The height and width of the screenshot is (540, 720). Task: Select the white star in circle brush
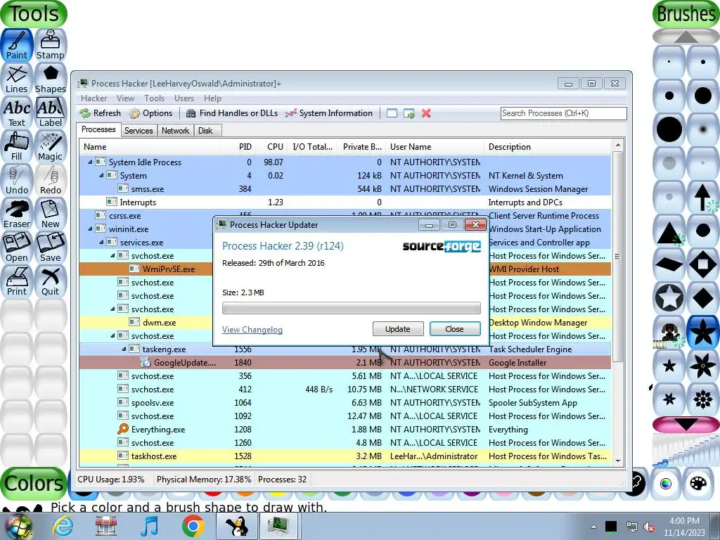(x=669, y=297)
